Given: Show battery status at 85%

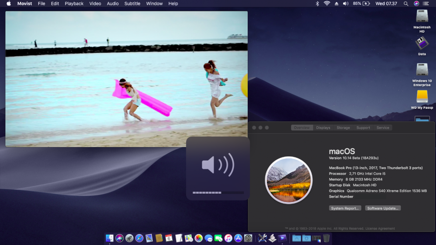Looking at the screenshot, I should click(361, 3).
